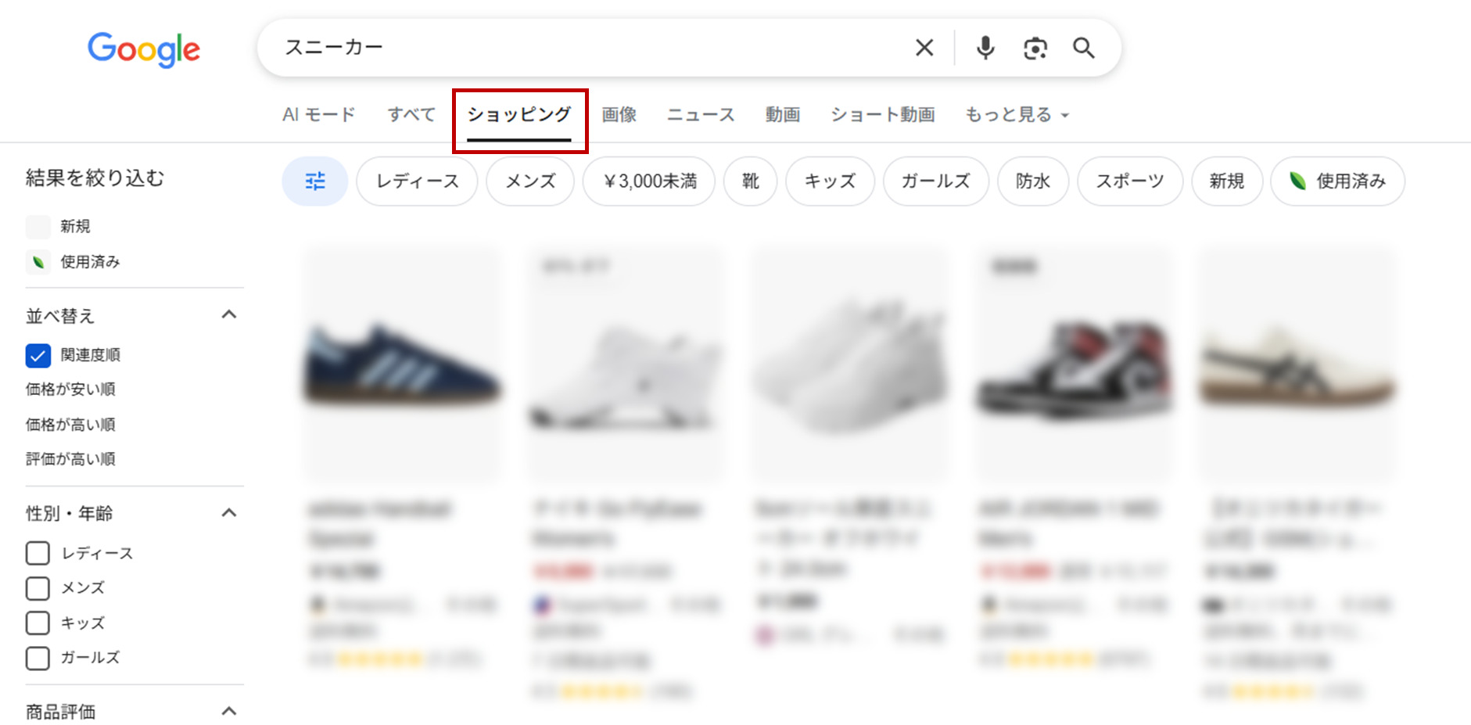Sort by 価格が安い順

tap(70, 389)
